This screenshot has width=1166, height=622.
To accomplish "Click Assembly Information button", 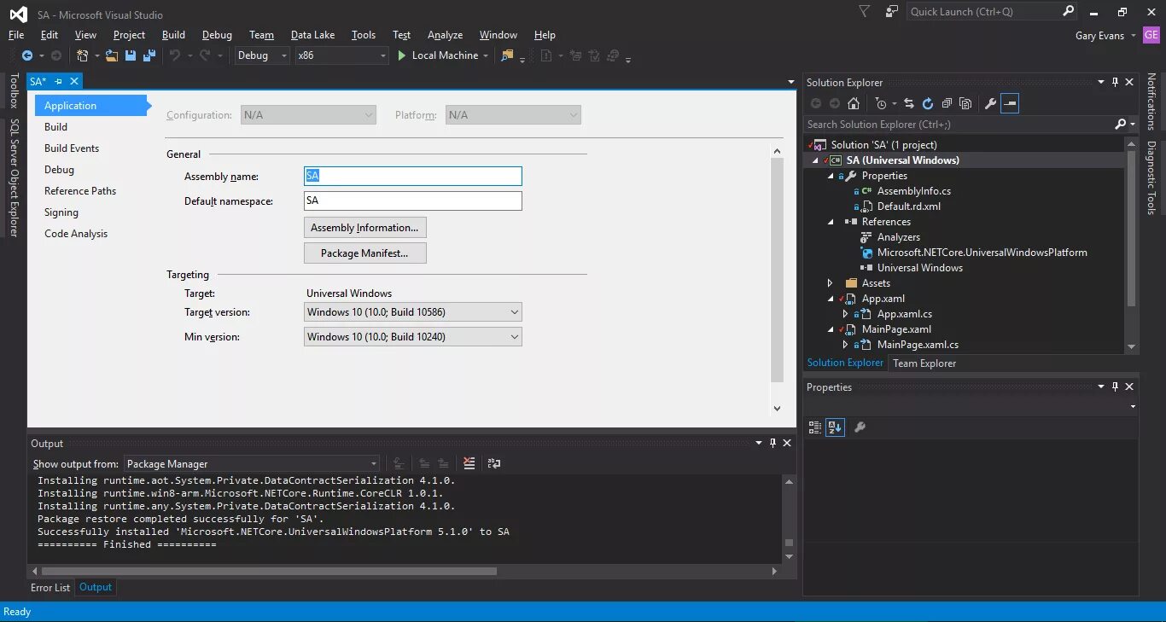I will [x=365, y=228].
